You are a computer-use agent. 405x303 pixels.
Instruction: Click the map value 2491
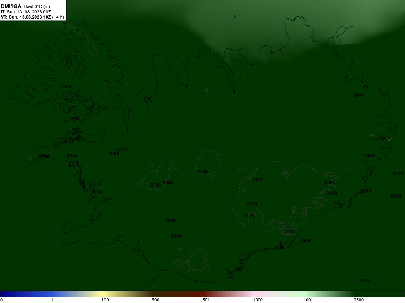pos(329,183)
